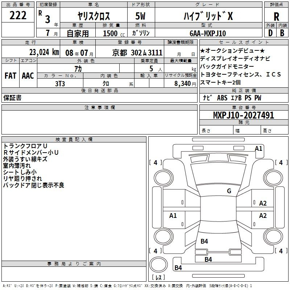Viewport: 290px width, 290px height.
Task: Select the interior rating B
Action: pyautogui.click(x=282, y=33)
